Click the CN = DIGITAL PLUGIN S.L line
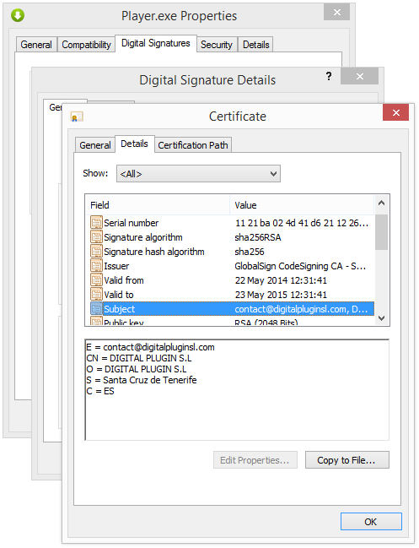The height and width of the screenshot is (548, 419). click(x=139, y=358)
